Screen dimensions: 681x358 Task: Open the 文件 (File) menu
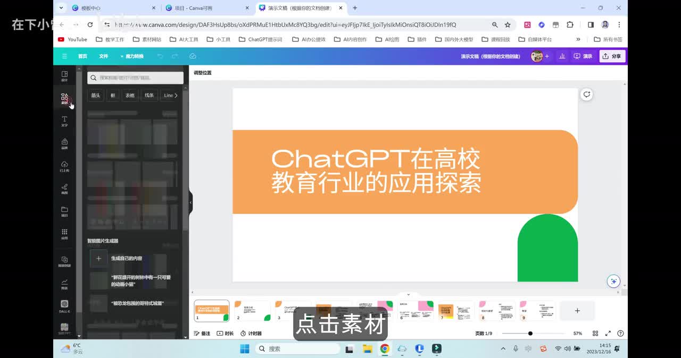103,56
